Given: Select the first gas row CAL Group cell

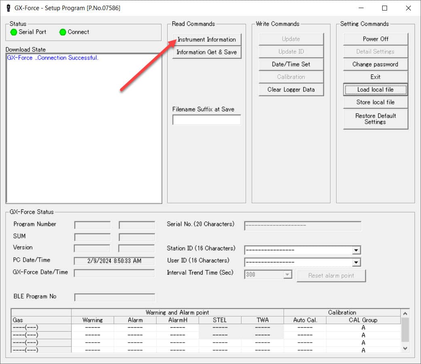Looking at the screenshot, I should [363, 328].
